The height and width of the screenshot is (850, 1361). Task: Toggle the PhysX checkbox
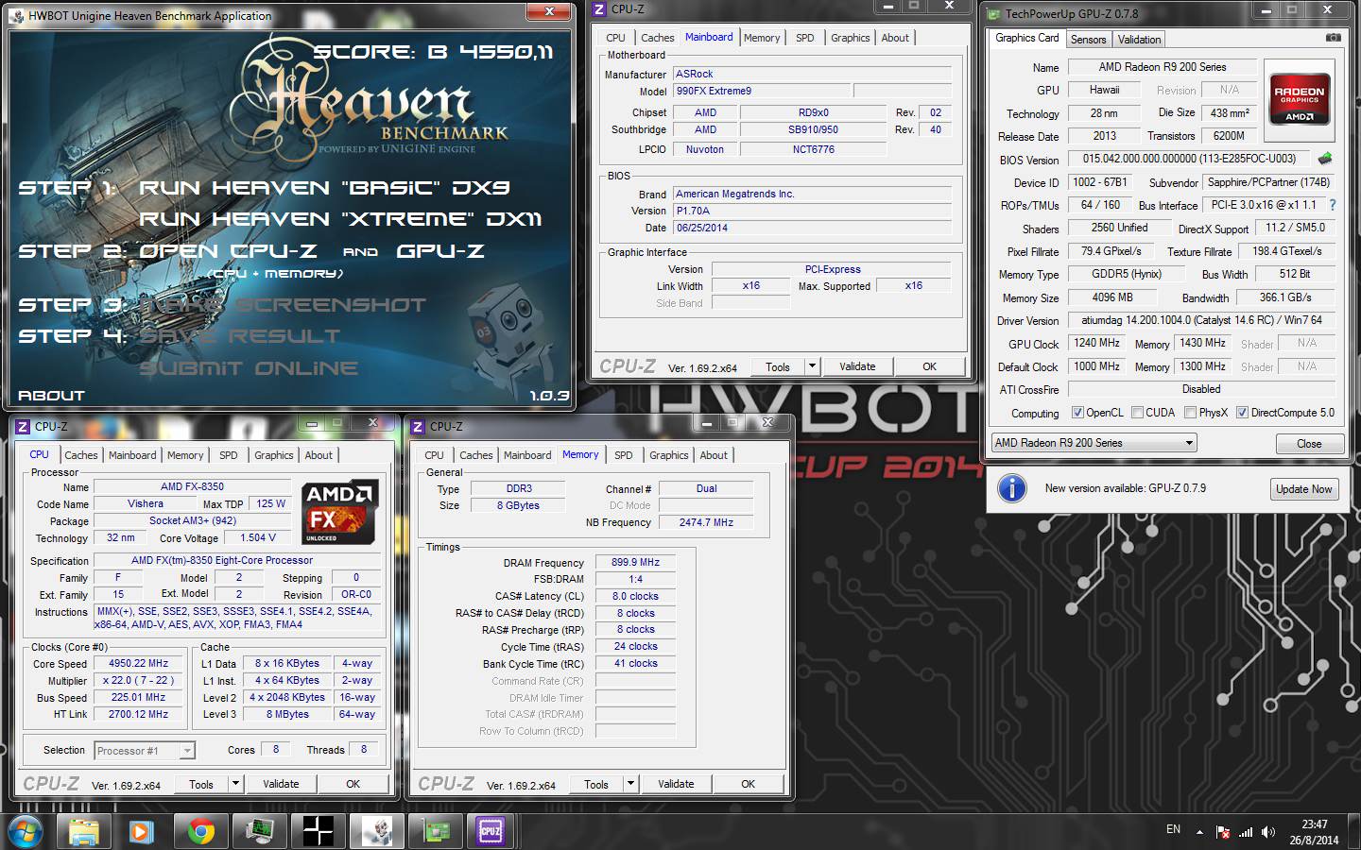(x=1190, y=413)
